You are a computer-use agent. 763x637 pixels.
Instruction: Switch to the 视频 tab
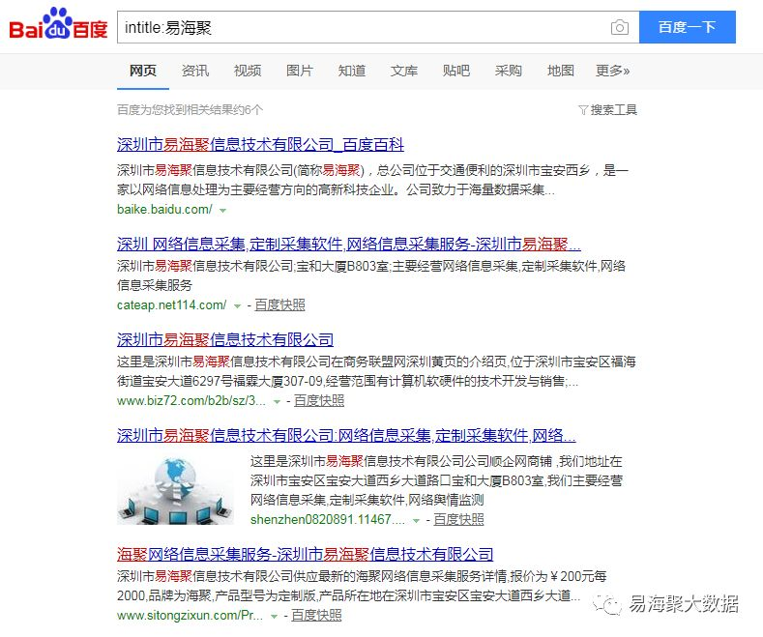248,71
